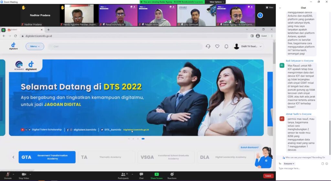The width and height of the screenshot is (331, 181).
Task: Attach a file in chat
Action: (x=323, y=164)
